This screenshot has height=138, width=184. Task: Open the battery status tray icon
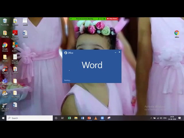[x=154, y=118]
